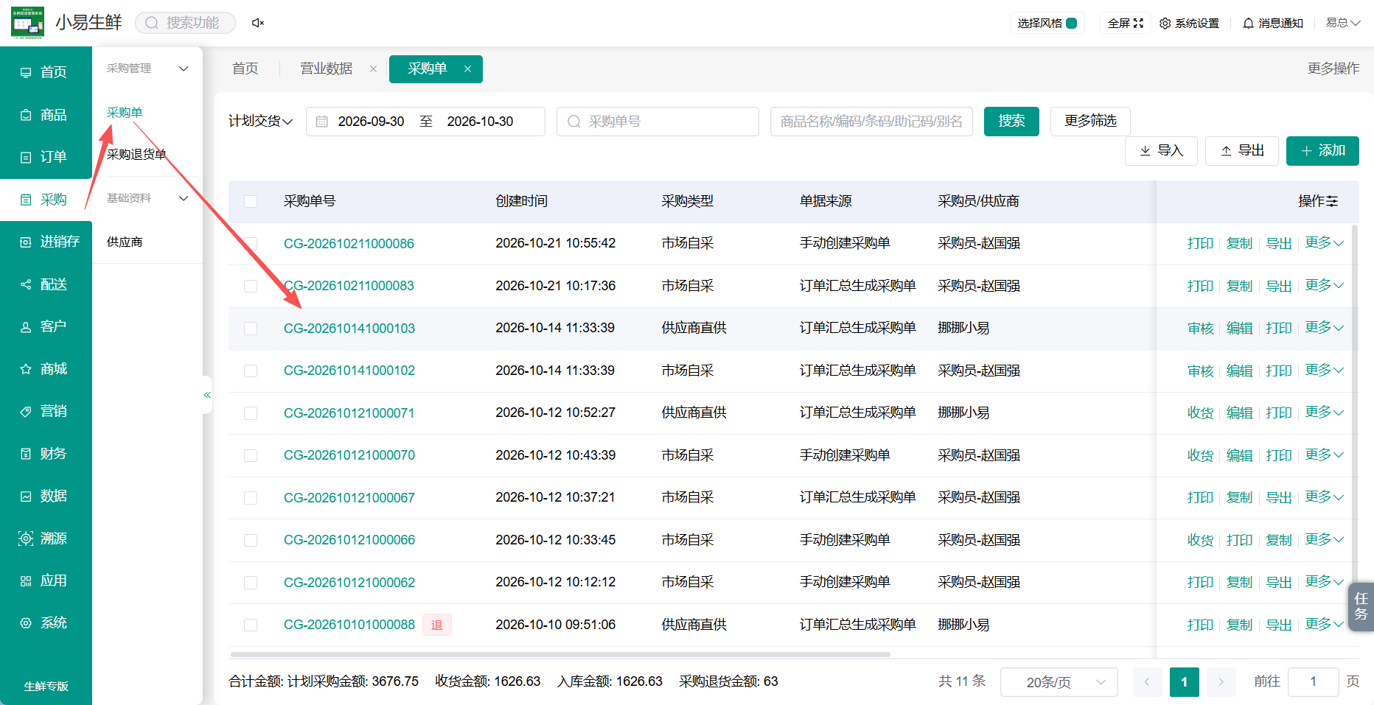1374x705 pixels.
Task: Click the green 搜索 button
Action: pos(1011,122)
